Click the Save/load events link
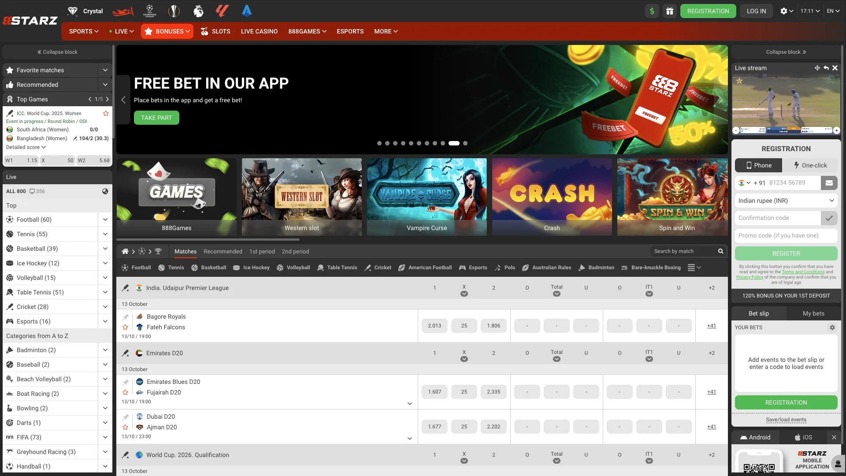The width and height of the screenshot is (846, 476). tap(786, 420)
